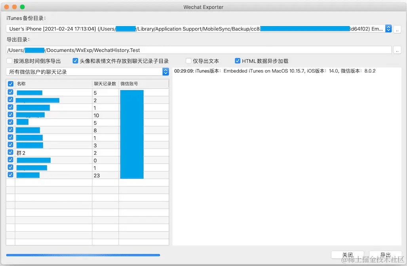Click the 导出 export button
This screenshot has width=407, height=266.
pos(386,255)
